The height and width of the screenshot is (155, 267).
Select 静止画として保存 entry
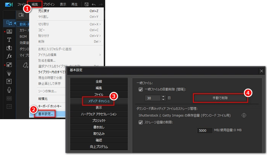(x=49, y=84)
